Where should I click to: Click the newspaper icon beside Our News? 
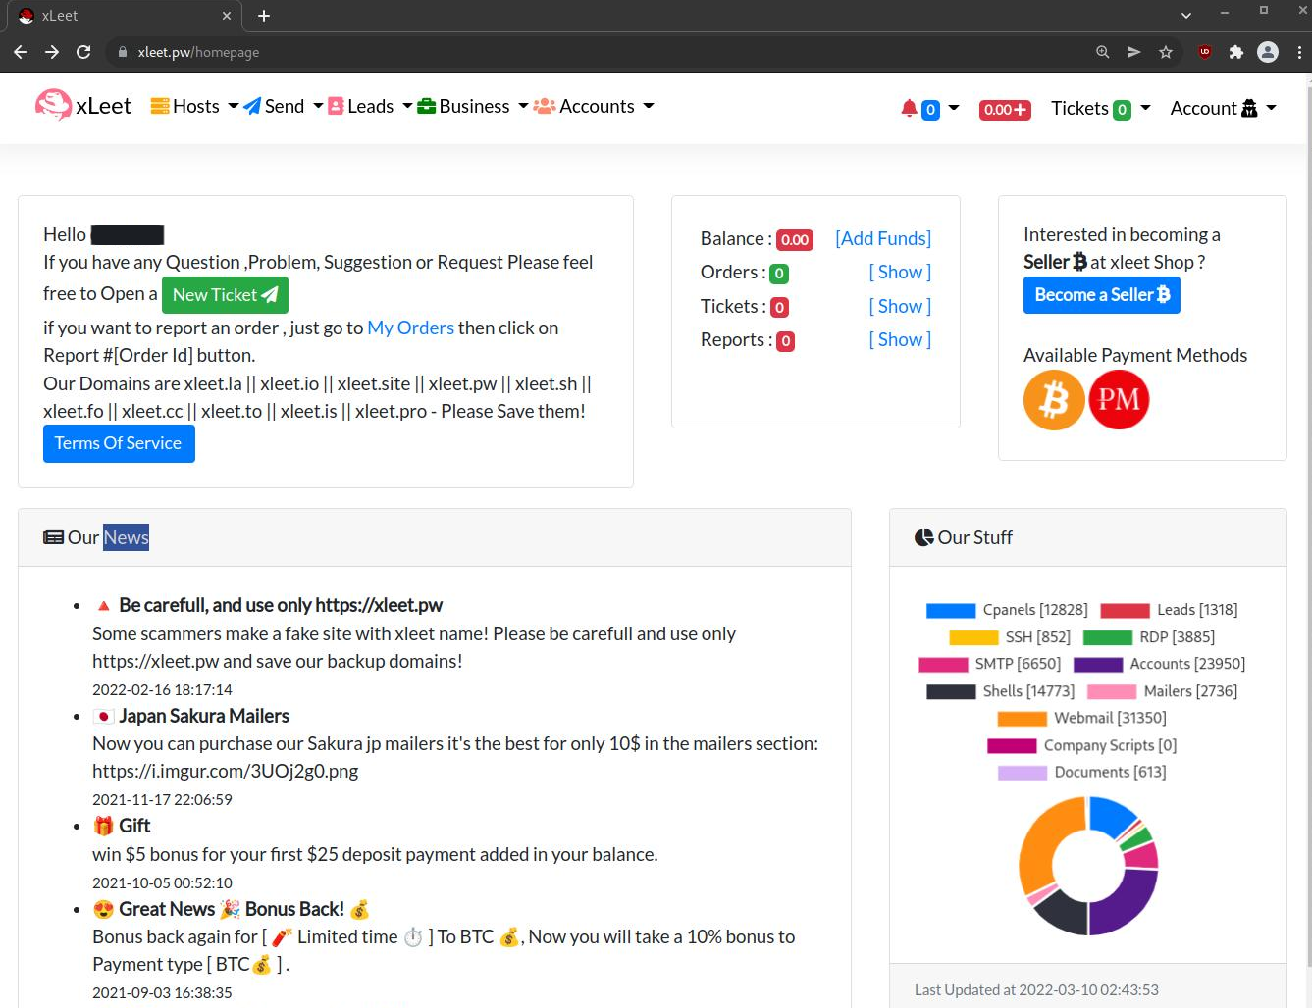[x=53, y=537]
